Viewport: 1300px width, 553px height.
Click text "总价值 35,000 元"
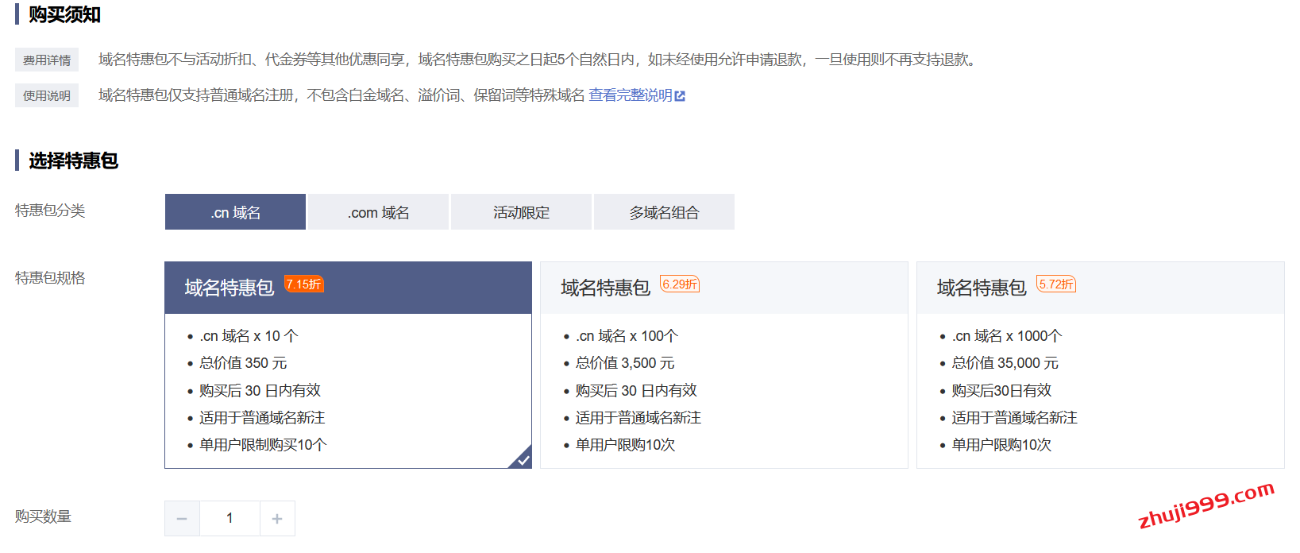(1005, 363)
